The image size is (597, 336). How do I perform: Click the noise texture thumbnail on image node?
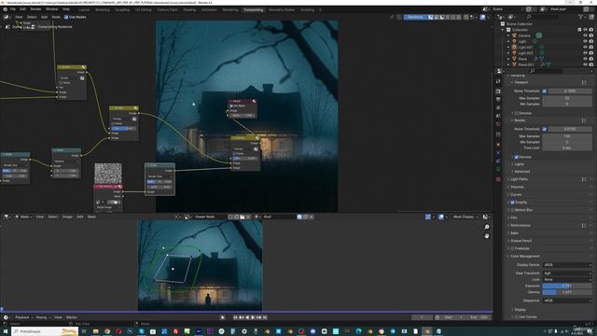(108, 174)
